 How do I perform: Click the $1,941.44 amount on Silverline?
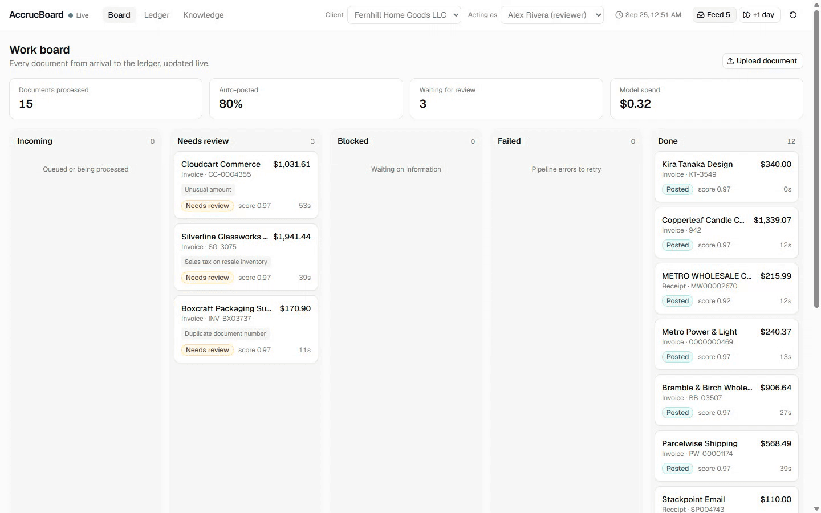coord(292,237)
